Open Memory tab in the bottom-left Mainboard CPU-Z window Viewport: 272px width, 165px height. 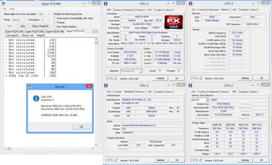(x=140, y=92)
